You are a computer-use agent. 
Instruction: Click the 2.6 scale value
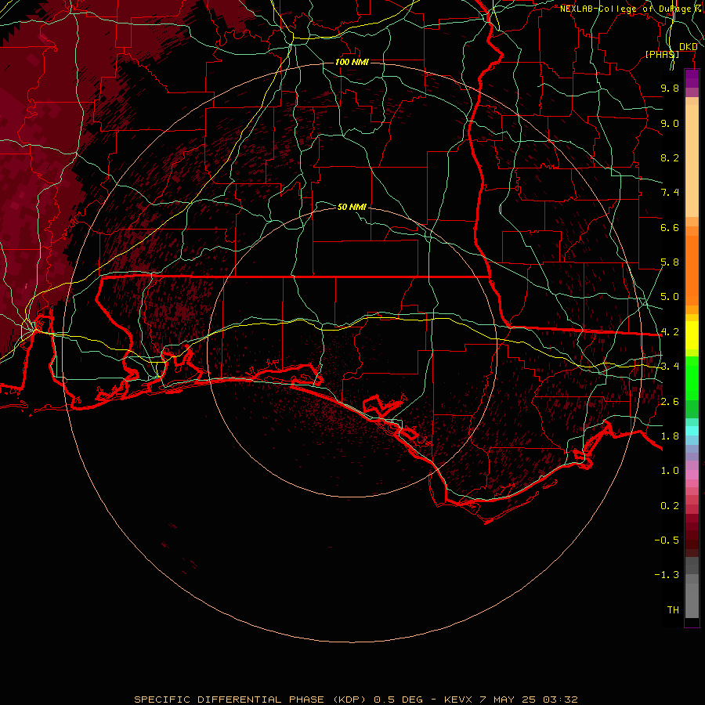[670, 402]
